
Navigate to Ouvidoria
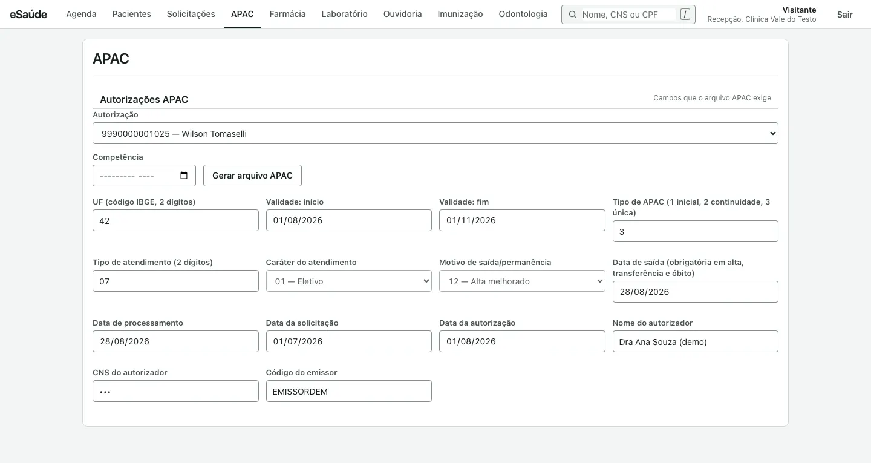403,14
